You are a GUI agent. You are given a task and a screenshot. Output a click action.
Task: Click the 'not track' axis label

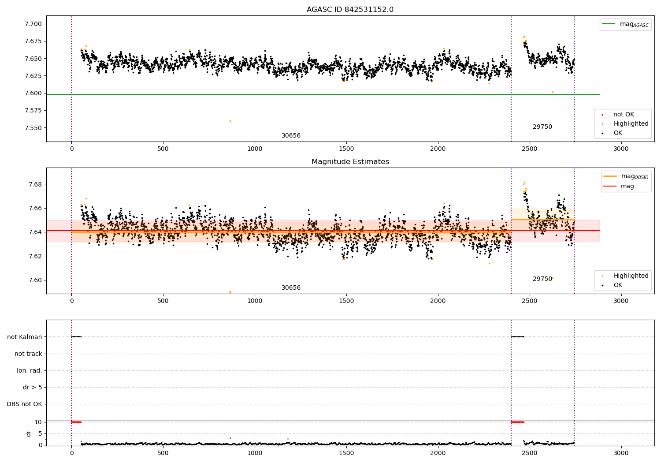coord(28,354)
